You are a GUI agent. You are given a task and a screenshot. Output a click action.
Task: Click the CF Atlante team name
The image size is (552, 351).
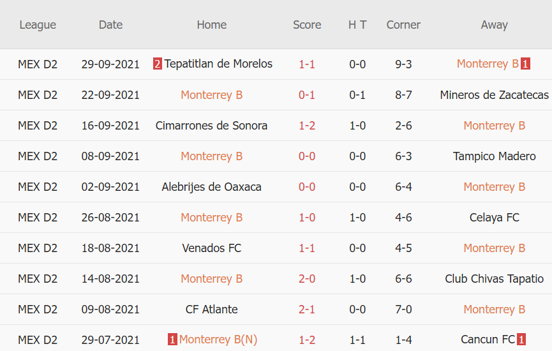[x=211, y=310]
